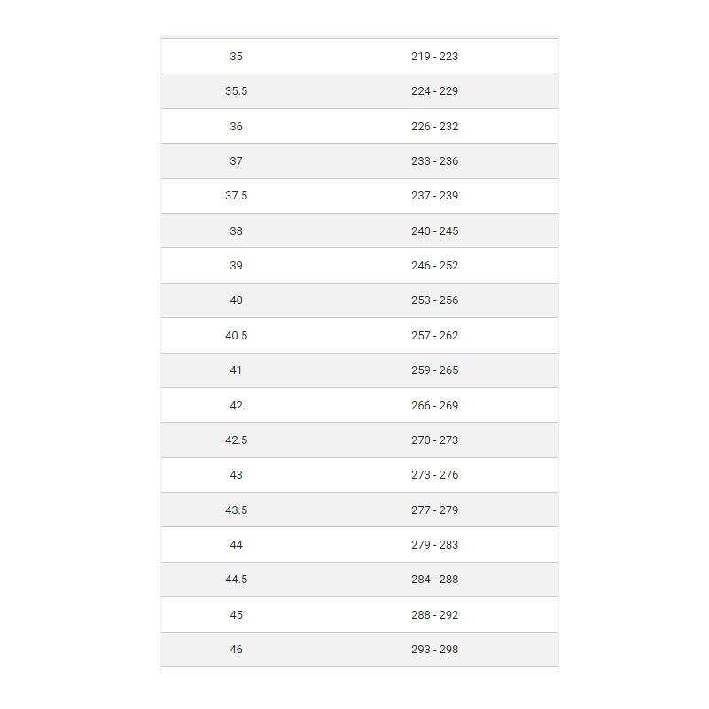Select the 293 - 298 range cell

(434, 650)
